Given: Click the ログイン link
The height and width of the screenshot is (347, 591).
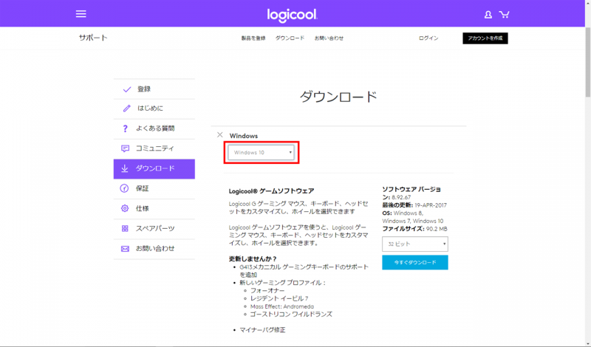Looking at the screenshot, I should [x=428, y=38].
